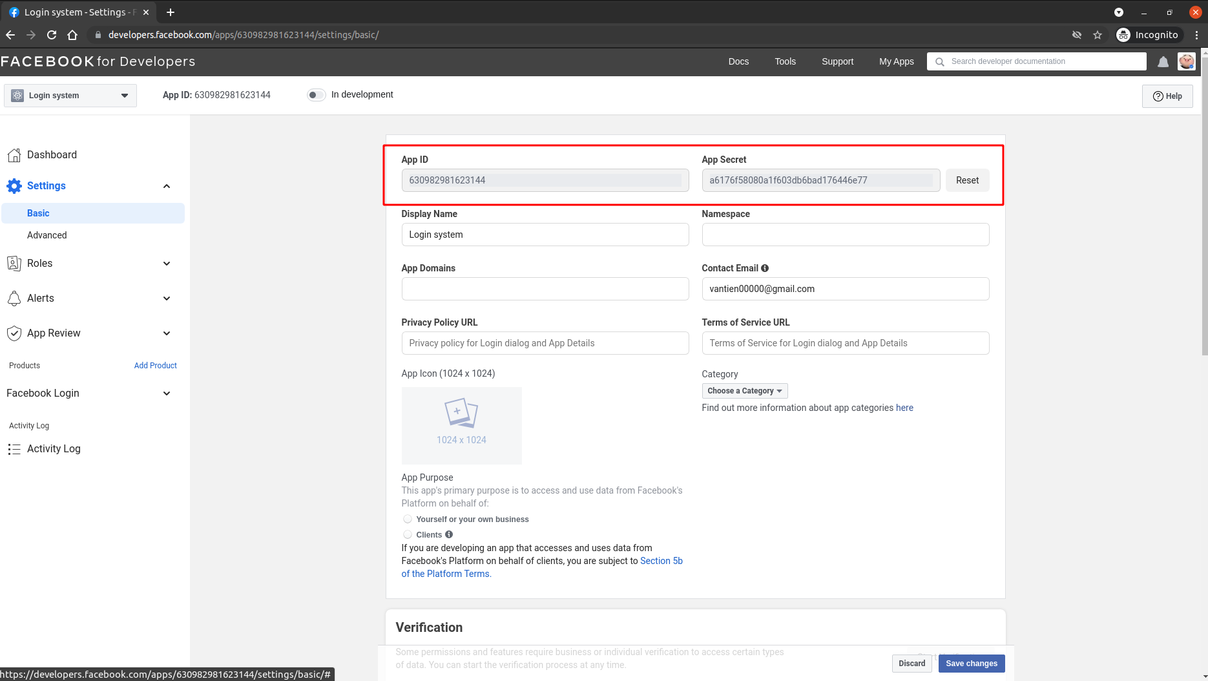This screenshot has width=1208, height=681.
Task: Click the Reset app secret button
Action: (967, 180)
